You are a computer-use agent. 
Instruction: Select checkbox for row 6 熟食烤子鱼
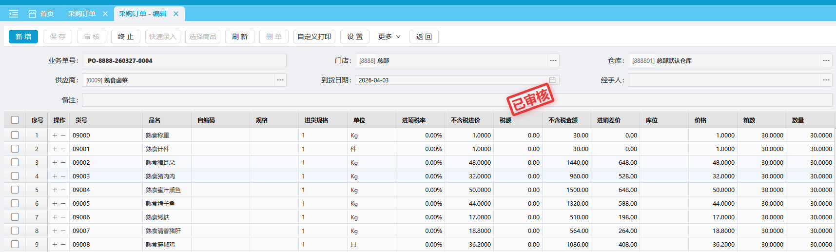(15, 203)
